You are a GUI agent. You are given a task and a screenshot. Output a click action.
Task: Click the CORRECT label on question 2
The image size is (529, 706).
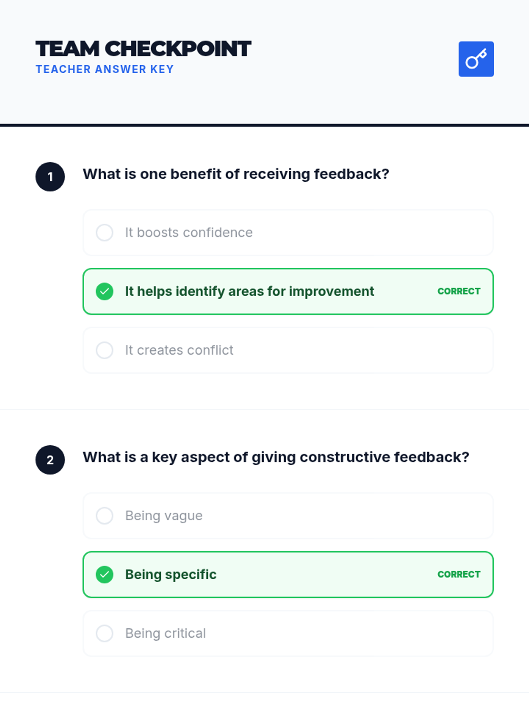pyautogui.click(x=459, y=575)
